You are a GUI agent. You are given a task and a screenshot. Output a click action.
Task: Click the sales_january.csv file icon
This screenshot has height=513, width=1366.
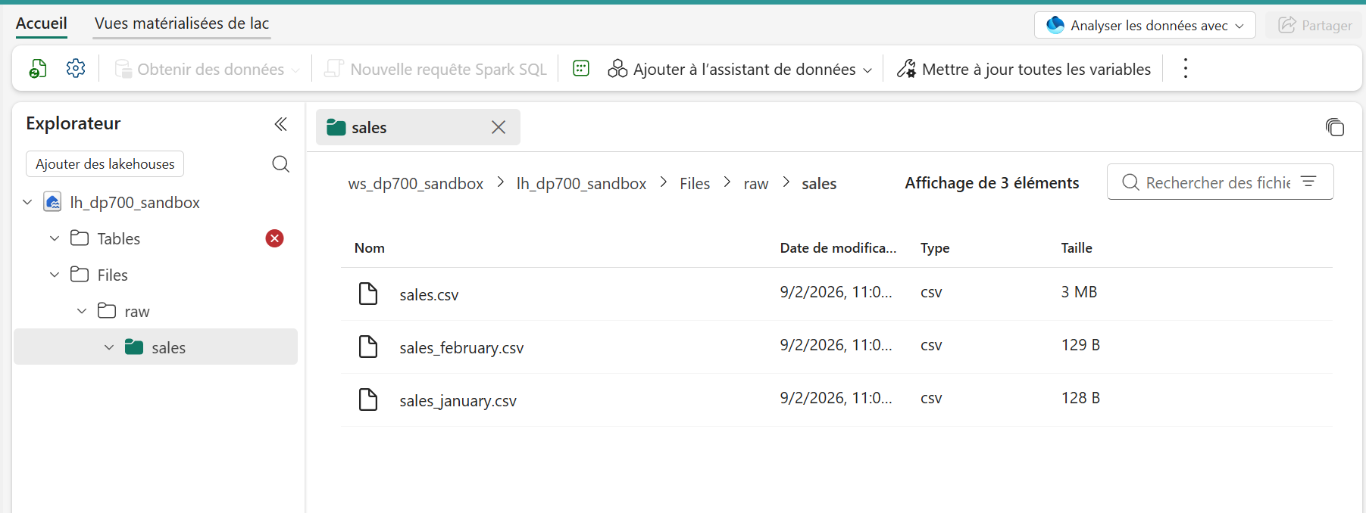368,400
